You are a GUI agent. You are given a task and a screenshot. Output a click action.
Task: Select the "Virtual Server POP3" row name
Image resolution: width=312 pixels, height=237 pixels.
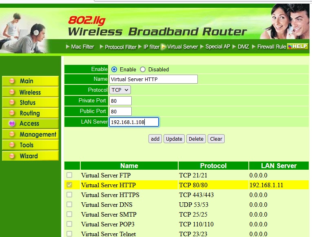[x=108, y=224]
